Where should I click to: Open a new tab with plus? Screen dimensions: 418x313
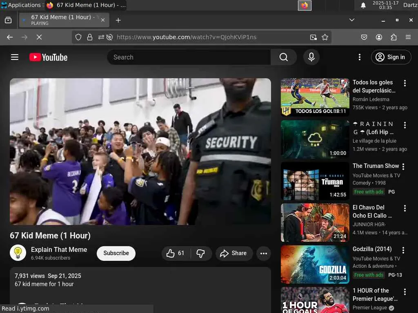coord(118,20)
